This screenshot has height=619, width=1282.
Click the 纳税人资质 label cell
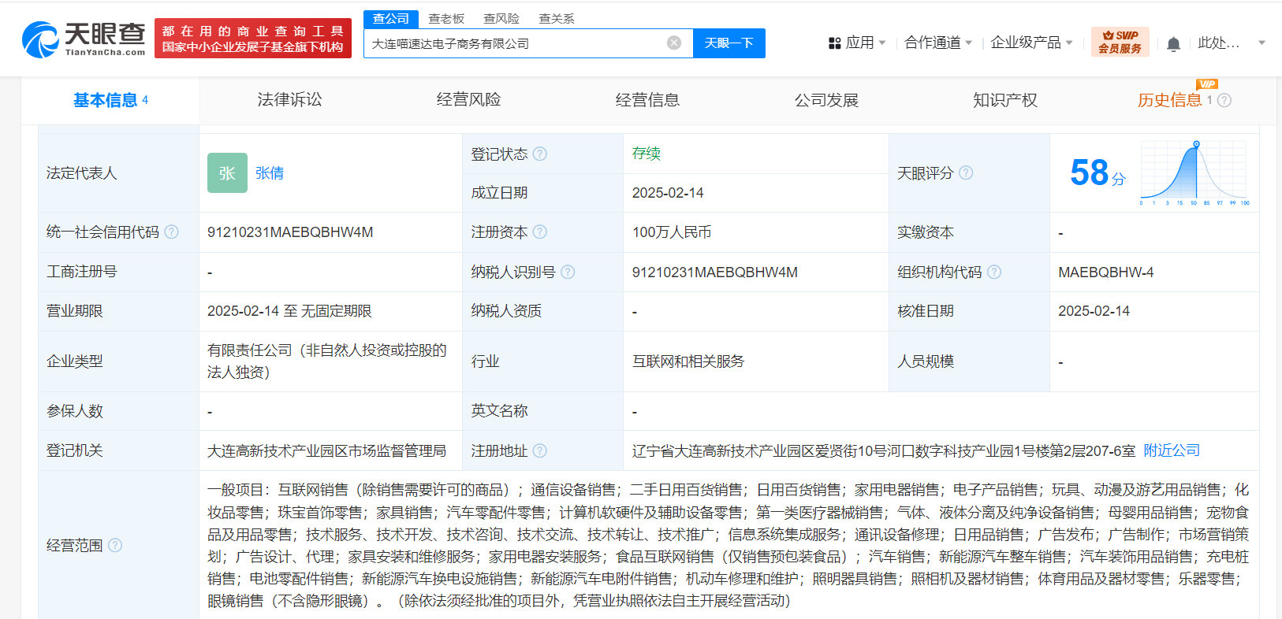(x=542, y=311)
